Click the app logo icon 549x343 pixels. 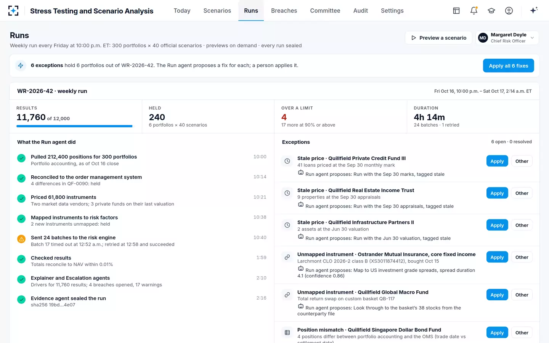[13, 11]
